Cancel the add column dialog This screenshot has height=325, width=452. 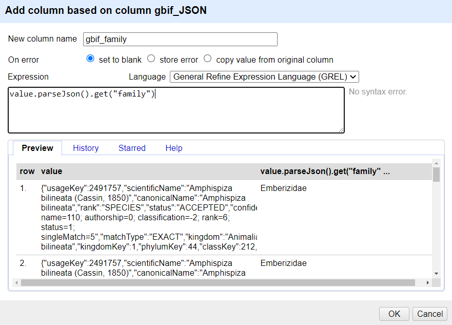click(x=429, y=314)
